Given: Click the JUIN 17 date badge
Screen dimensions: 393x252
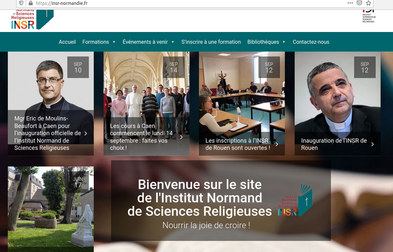Looking at the screenshot, I should [x=78, y=182].
